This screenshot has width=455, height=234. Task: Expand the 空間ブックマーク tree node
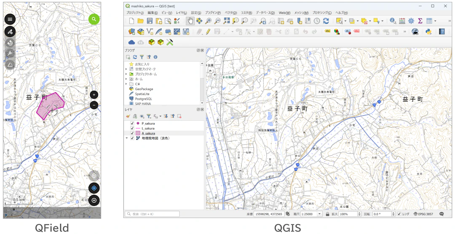(x=126, y=69)
